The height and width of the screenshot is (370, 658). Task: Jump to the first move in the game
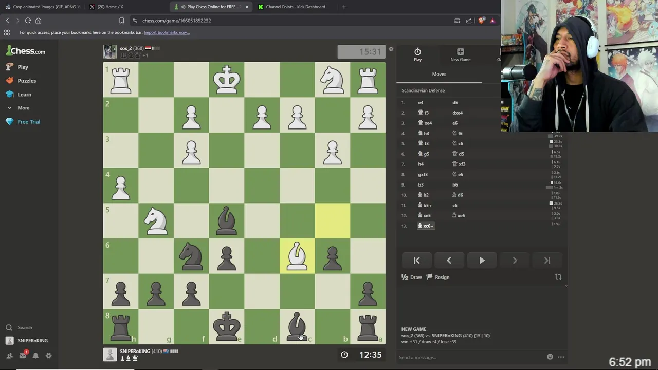pos(417,261)
